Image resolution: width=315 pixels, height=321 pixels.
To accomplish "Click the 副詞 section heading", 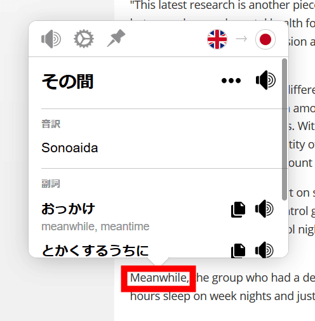I will tap(51, 184).
